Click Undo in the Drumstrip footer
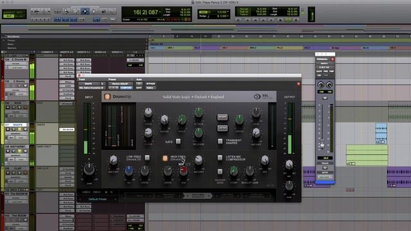This screenshot has height=231, width=411. pyautogui.click(x=86, y=193)
